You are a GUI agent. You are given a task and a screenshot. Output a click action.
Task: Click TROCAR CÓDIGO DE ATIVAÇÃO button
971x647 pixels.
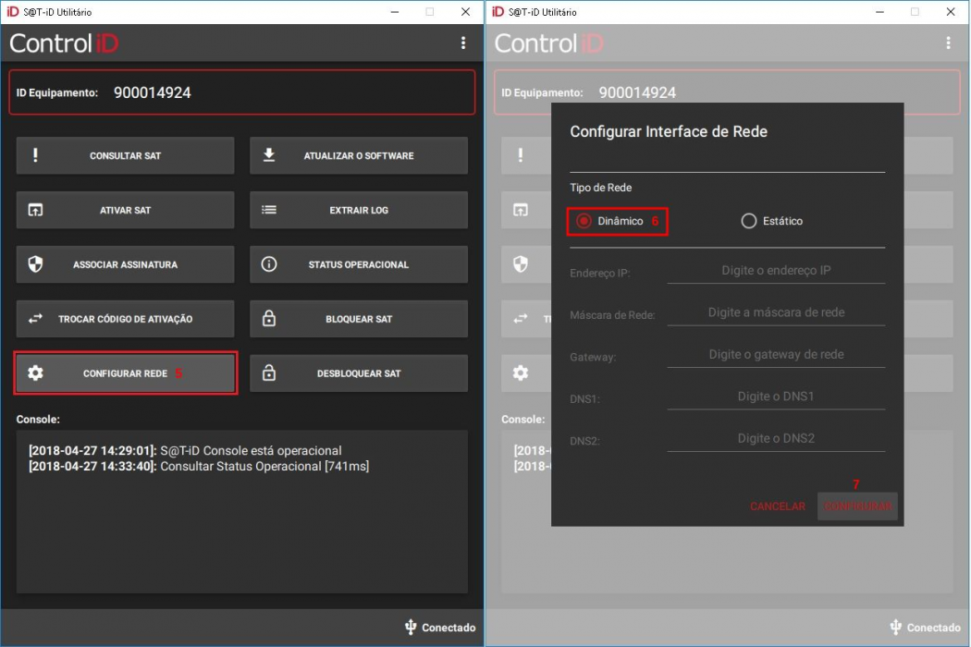pos(125,319)
